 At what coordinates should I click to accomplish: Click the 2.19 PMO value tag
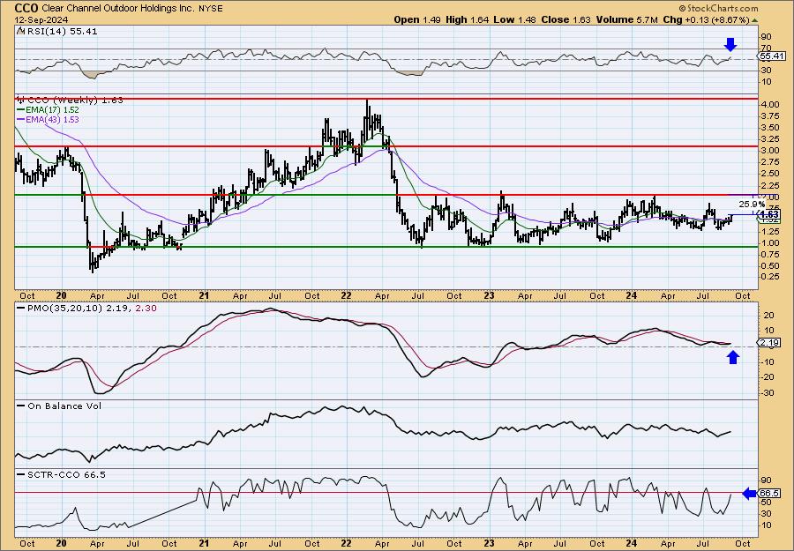coord(770,343)
